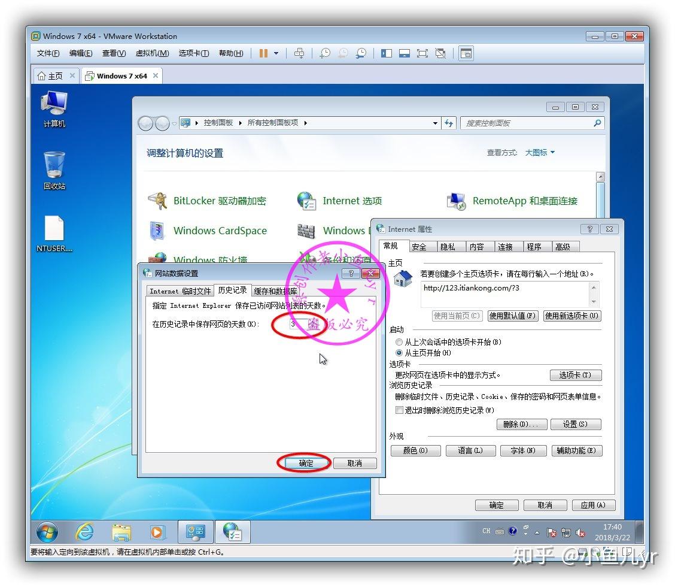Viewport: 675px width, 587px height.
Task: Select 从上次会话中的选项卡开始 radio button
Action: pyautogui.click(x=399, y=342)
